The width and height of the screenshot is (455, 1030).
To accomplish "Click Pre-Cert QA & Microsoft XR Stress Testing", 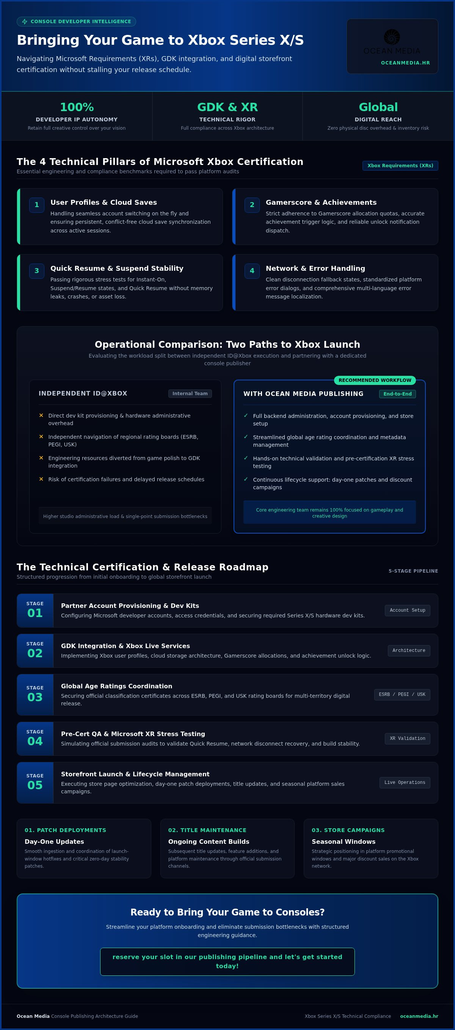I will tap(133, 734).
